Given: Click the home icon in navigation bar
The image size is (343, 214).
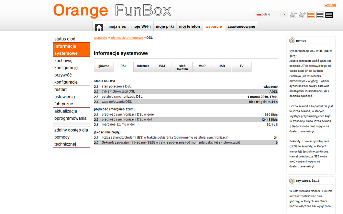Looking at the screenshot, I should (x=99, y=27).
